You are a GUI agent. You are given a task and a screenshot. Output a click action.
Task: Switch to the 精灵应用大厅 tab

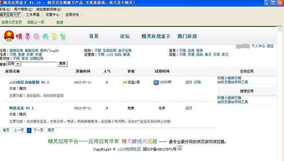pyautogui.click(x=10, y=15)
